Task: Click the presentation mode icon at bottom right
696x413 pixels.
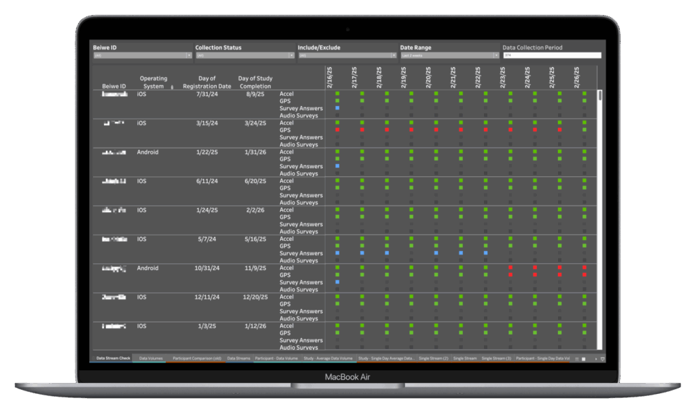Action: [602, 359]
